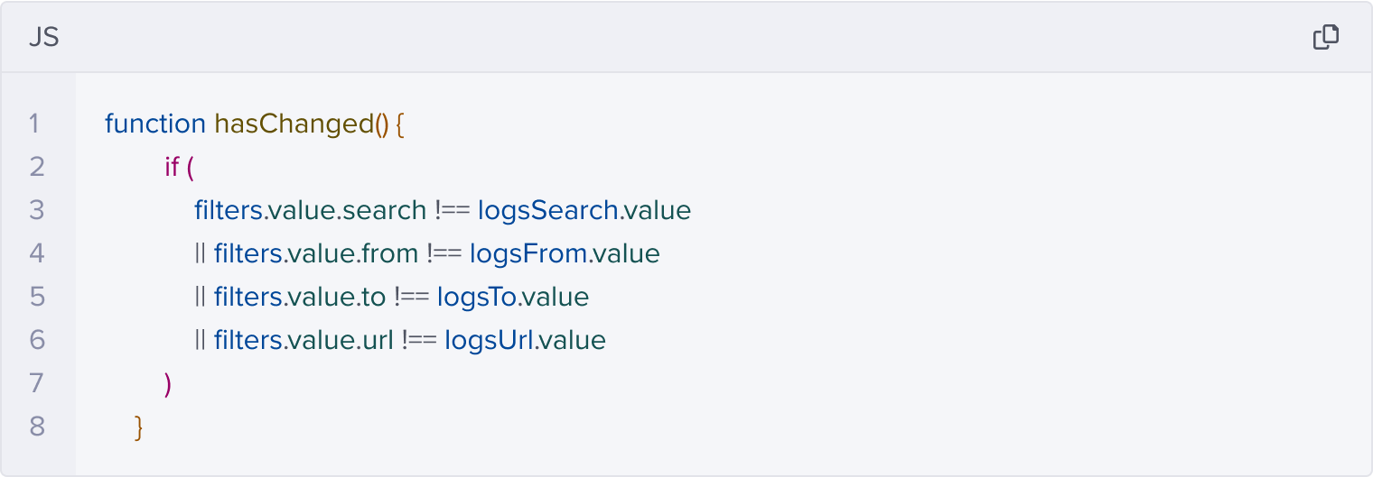Click filters.value.search text
This screenshot has height=477, width=1373.
(x=310, y=210)
